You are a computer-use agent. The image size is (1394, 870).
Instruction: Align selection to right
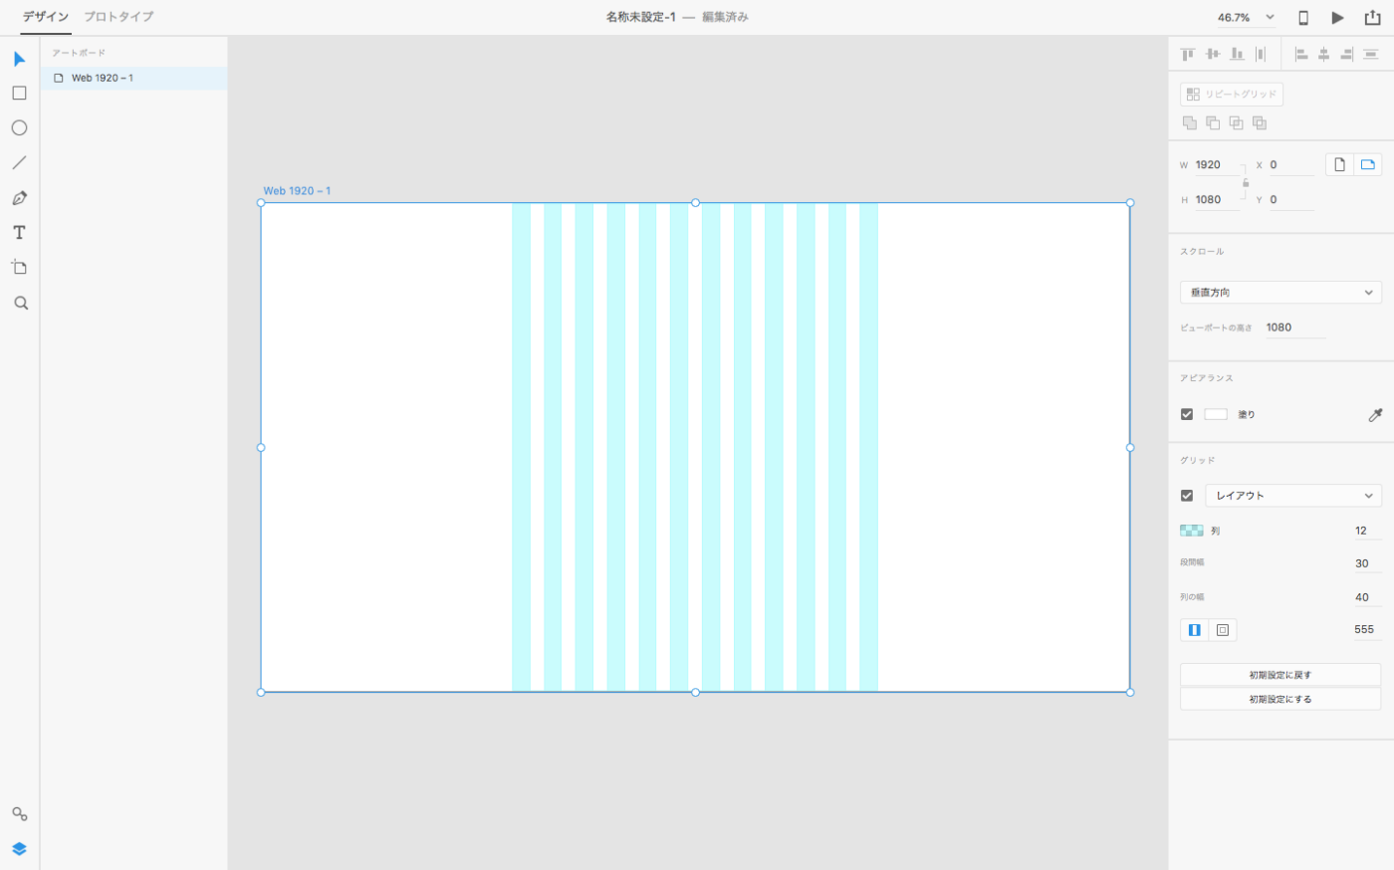click(x=1347, y=54)
